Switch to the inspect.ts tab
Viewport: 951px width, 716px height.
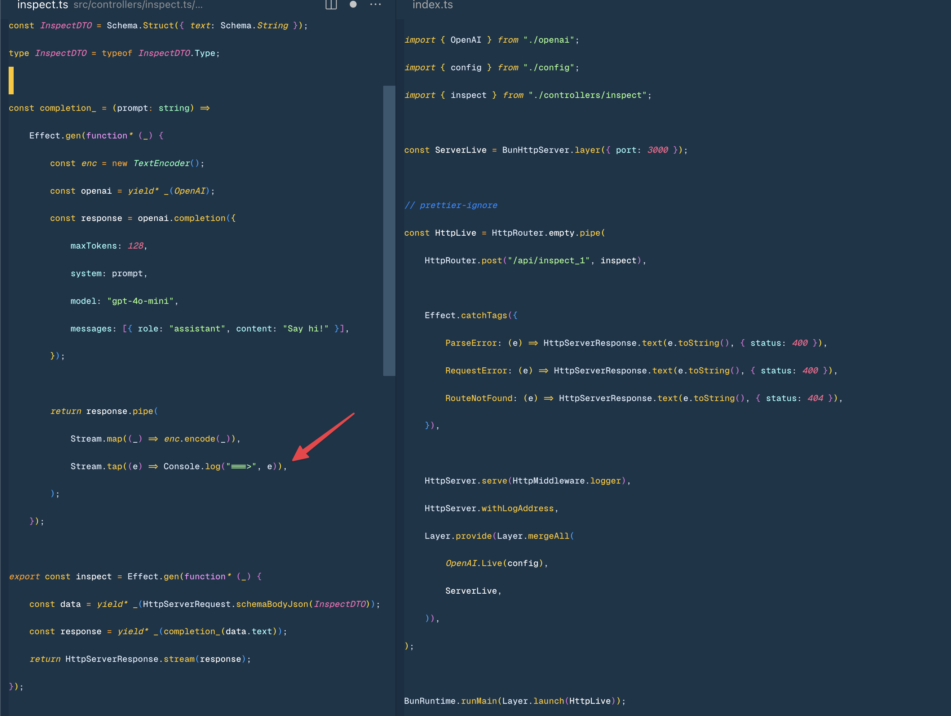(42, 5)
